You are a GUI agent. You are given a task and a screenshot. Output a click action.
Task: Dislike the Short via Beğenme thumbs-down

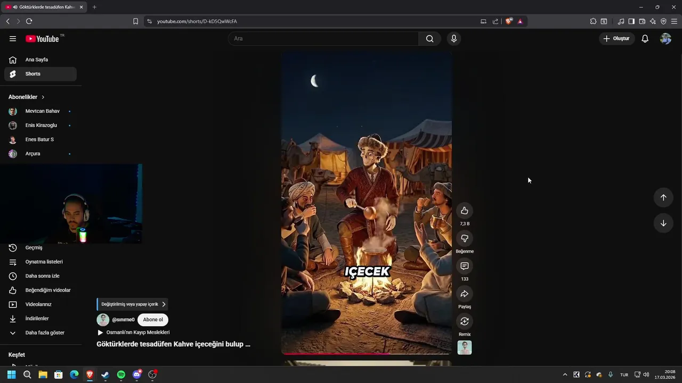[x=465, y=238]
